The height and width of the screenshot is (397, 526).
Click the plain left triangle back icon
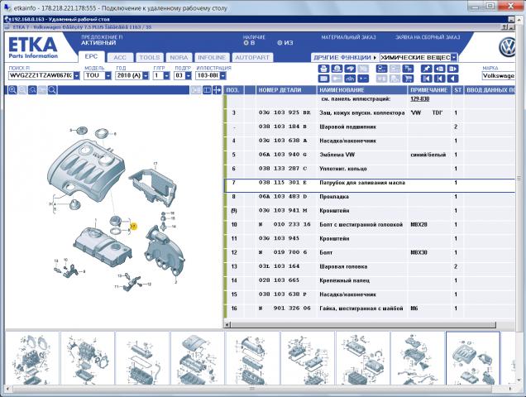coord(453,79)
